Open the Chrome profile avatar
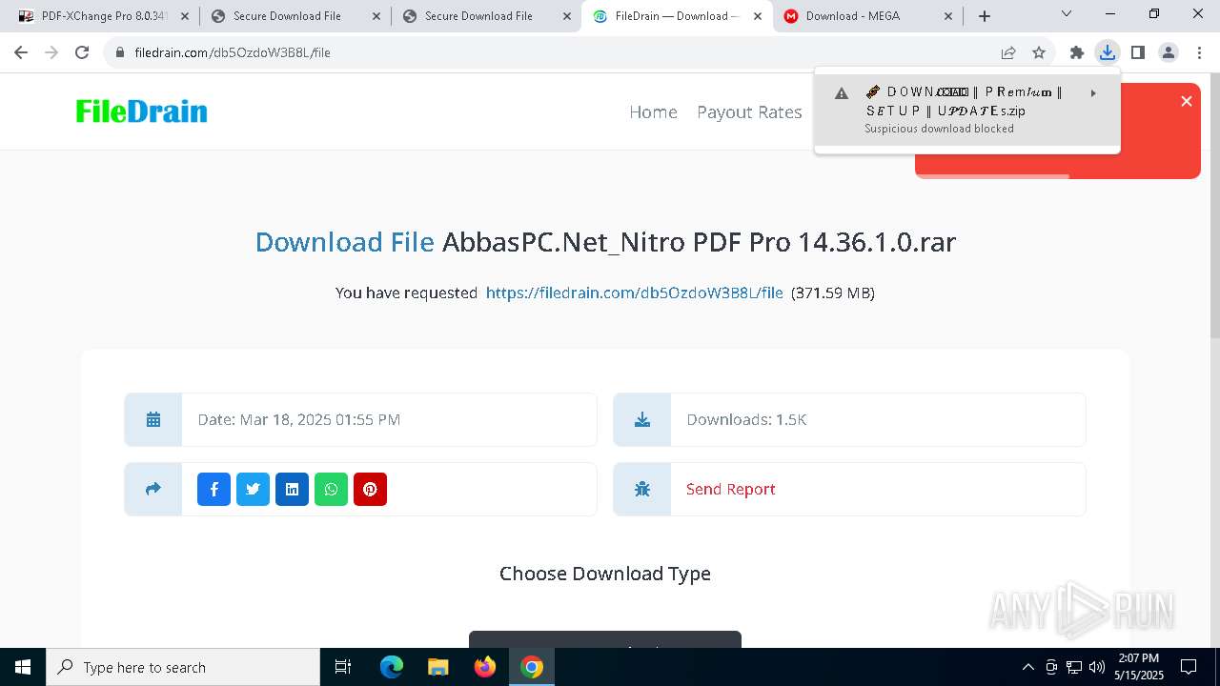 tap(1169, 52)
